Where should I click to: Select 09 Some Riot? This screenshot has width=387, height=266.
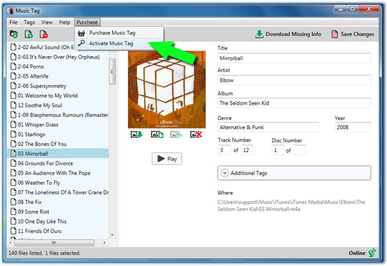tap(58, 212)
